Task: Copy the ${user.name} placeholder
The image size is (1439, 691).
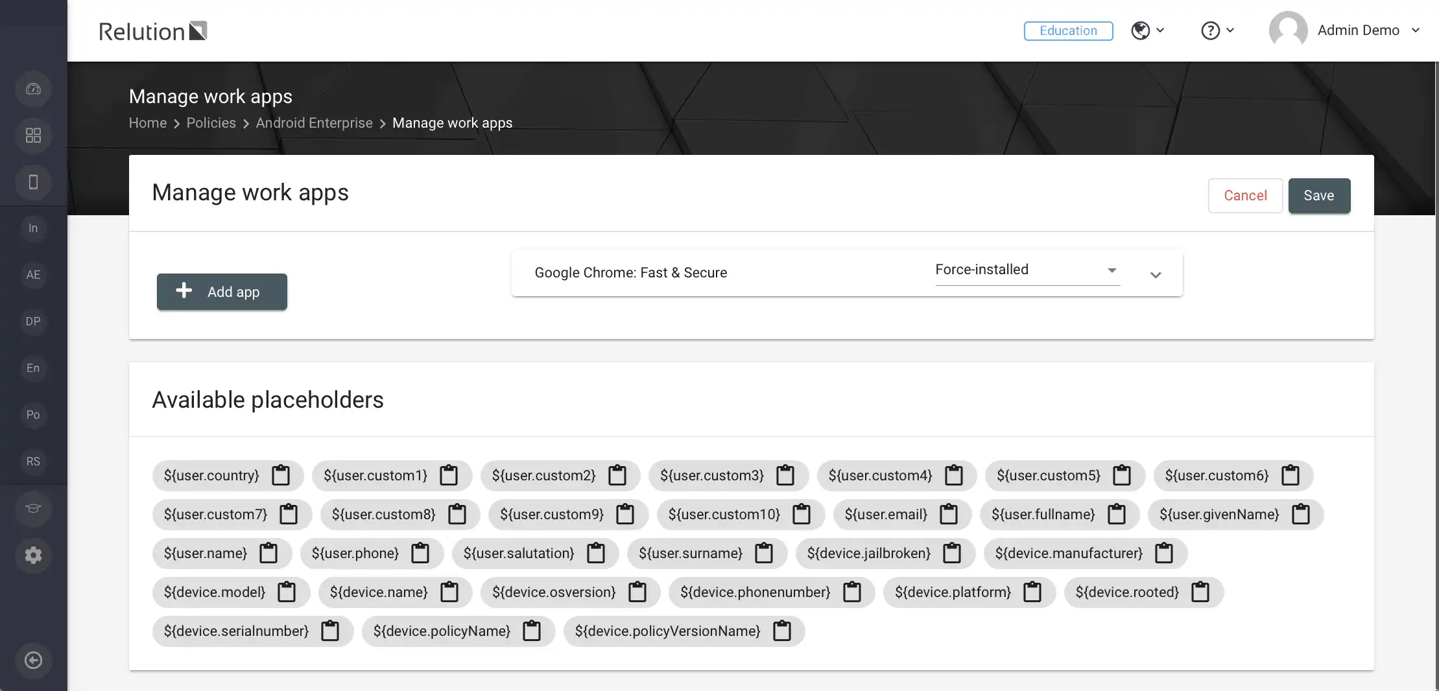Action: tap(268, 553)
